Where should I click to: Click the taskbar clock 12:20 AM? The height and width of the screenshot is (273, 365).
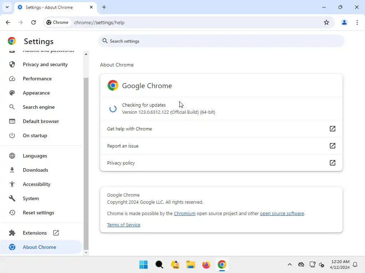(x=340, y=262)
